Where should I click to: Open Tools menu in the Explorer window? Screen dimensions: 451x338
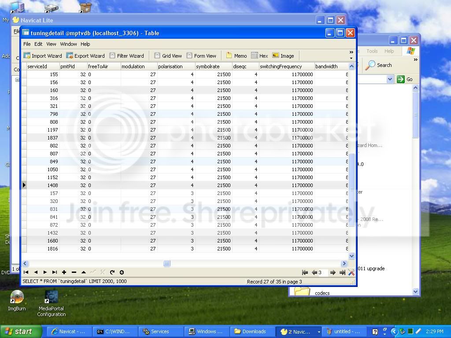pyautogui.click(x=372, y=51)
